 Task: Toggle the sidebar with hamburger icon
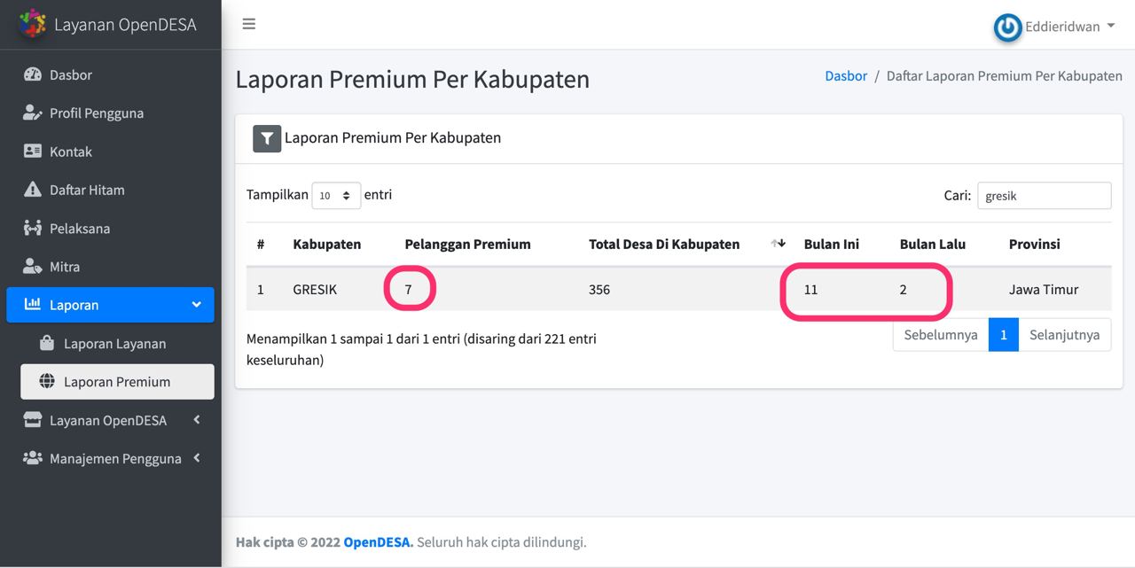click(x=249, y=24)
